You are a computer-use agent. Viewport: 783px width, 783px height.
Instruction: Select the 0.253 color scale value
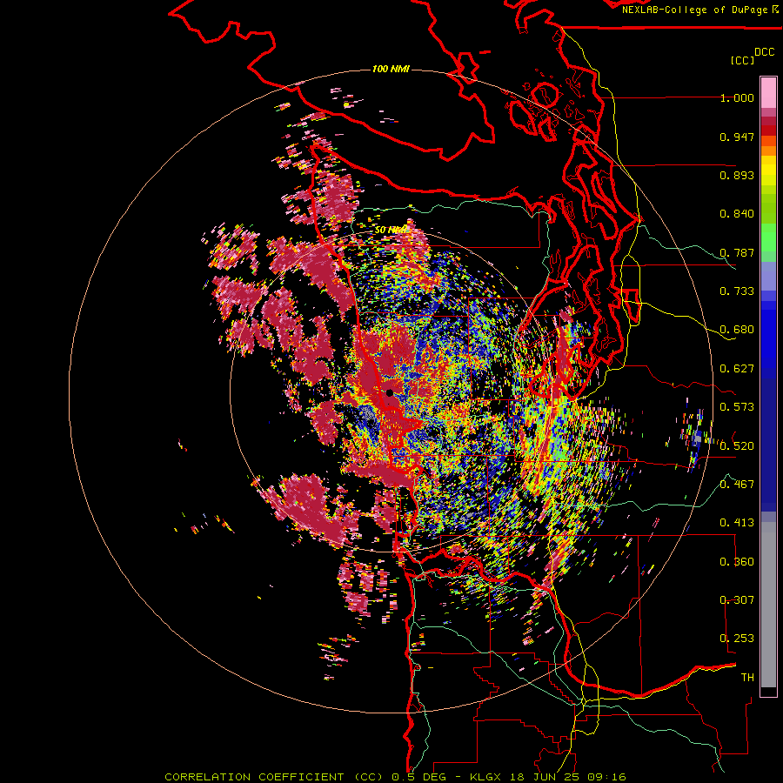[x=737, y=639]
